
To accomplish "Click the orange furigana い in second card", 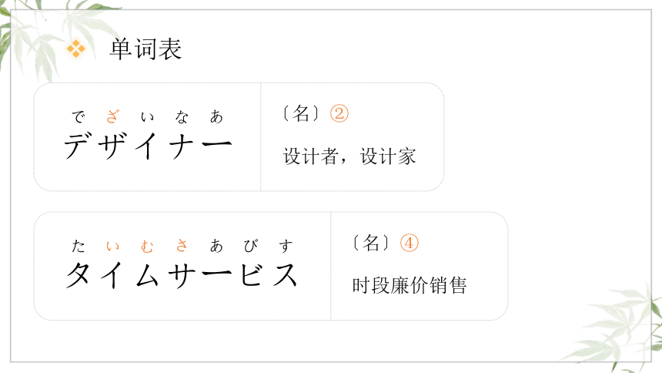I will click(112, 246).
